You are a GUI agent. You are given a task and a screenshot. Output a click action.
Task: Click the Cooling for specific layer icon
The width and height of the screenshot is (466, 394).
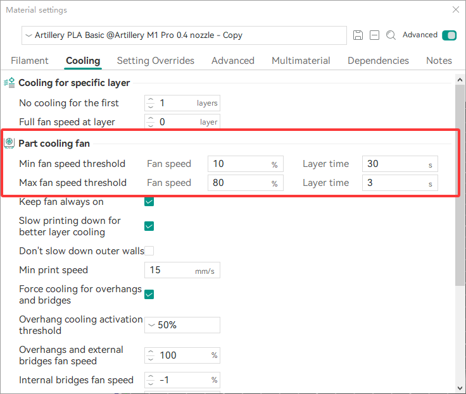9,82
